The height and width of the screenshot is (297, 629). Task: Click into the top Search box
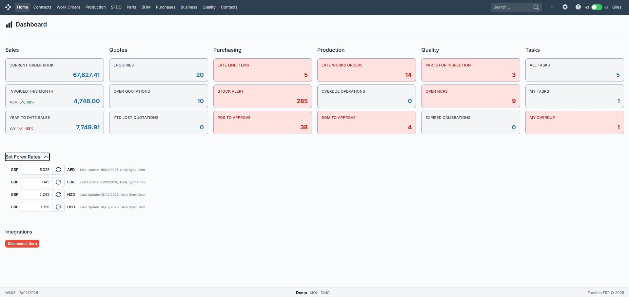click(x=511, y=7)
